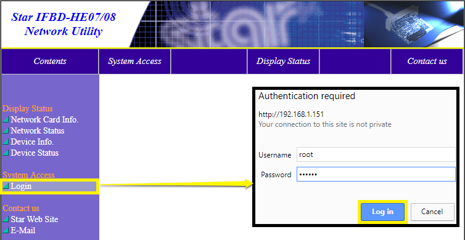Open Network Status link in sidebar
This screenshot has width=465, height=240.
pyautogui.click(x=38, y=131)
